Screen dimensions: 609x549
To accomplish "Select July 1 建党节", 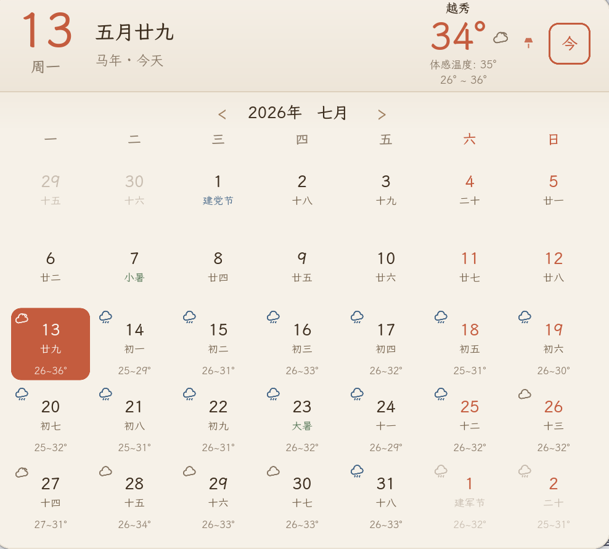I will point(218,190).
